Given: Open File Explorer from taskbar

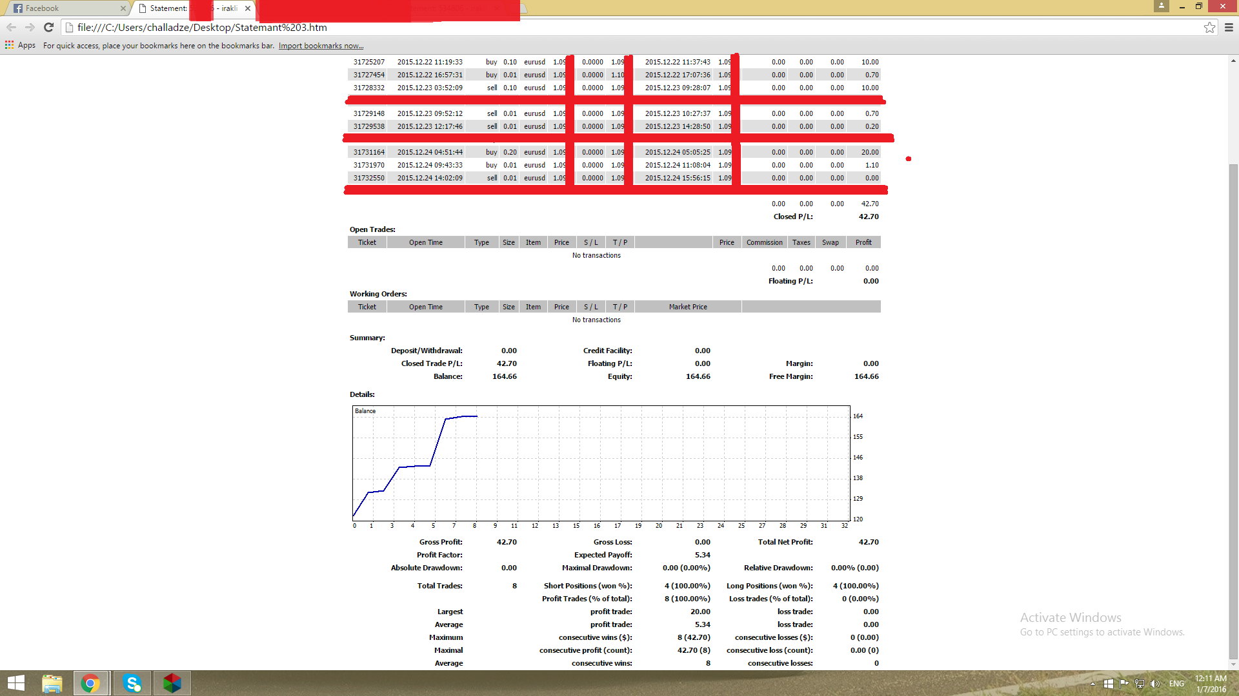Looking at the screenshot, I should pyautogui.click(x=52, y=683).
